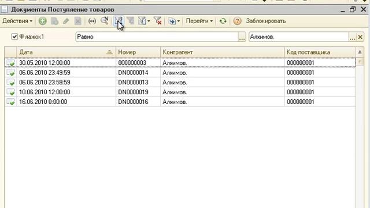Click the Код поставщика column header
Screen dimensions: 370x208
click(320, 52)
